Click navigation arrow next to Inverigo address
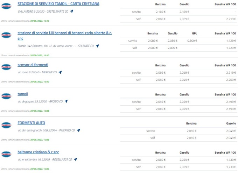Image resolution: width=238 pixels, height=173 pixels. click(78, 130)
